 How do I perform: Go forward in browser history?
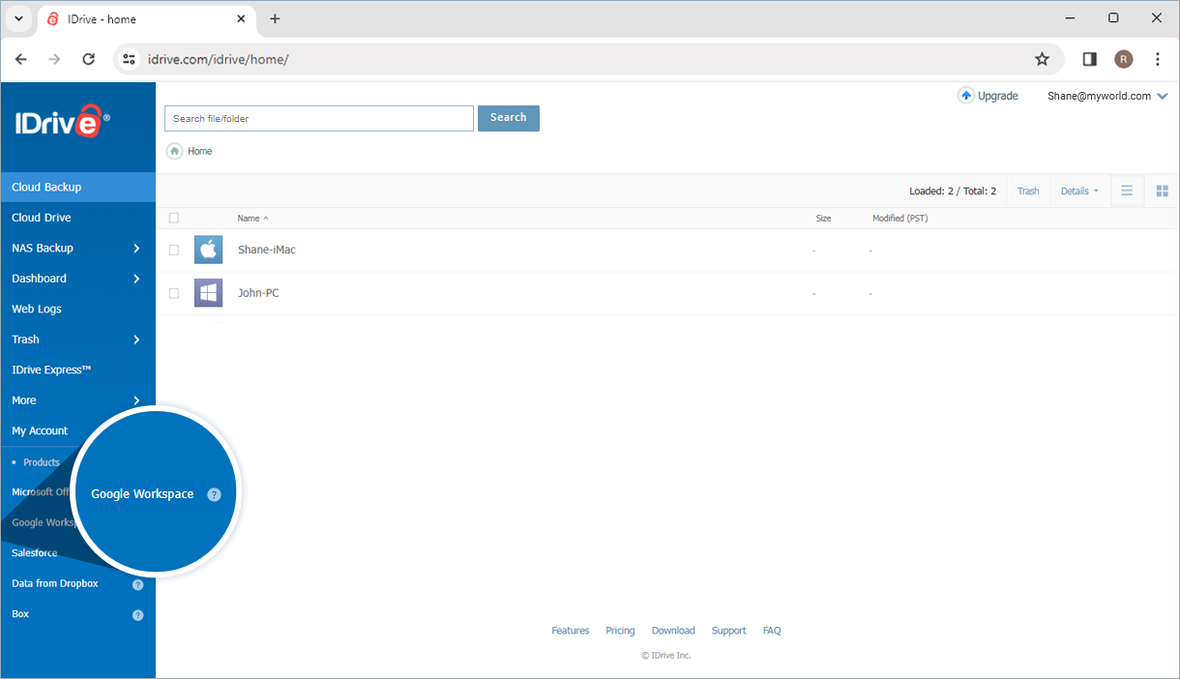coord(54,59)
